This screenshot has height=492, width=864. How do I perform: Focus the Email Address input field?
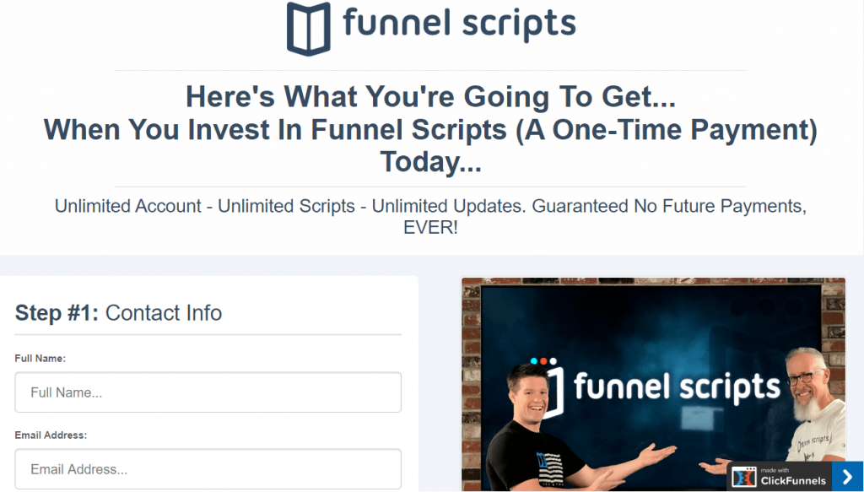pos(208,469)
